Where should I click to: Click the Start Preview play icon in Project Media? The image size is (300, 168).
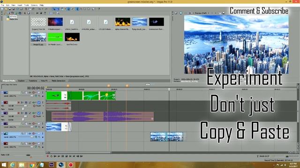click(37, 13)
